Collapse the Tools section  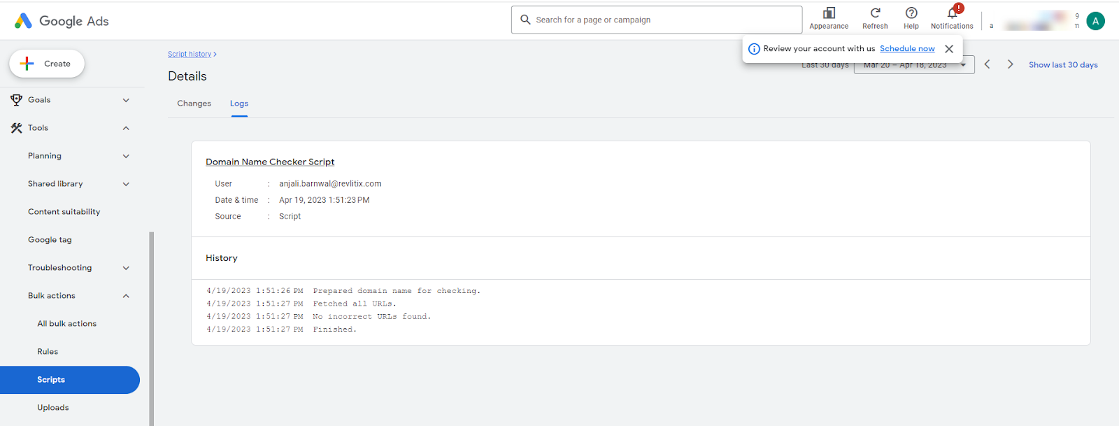[126, 128]
